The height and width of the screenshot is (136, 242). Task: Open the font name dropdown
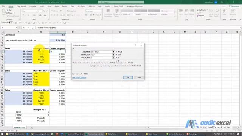pos(36,11)
